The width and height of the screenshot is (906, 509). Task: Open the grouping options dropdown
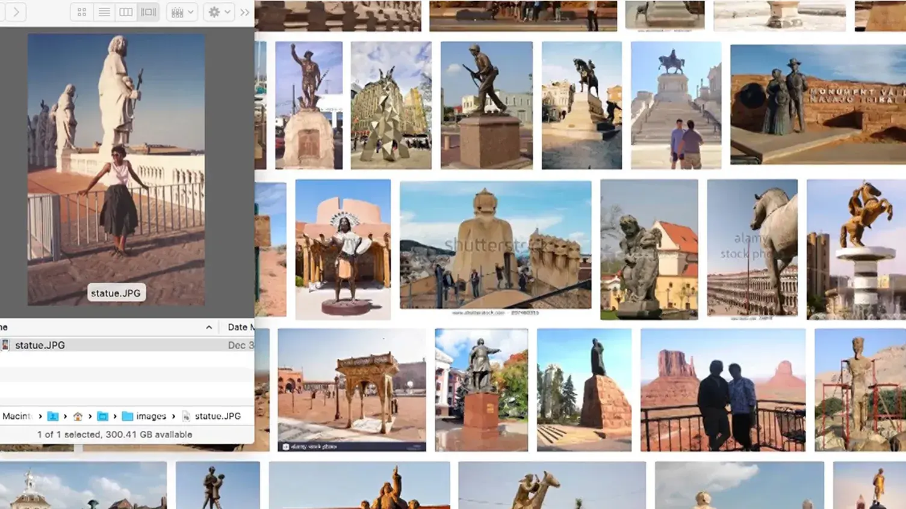coord(181,11)
